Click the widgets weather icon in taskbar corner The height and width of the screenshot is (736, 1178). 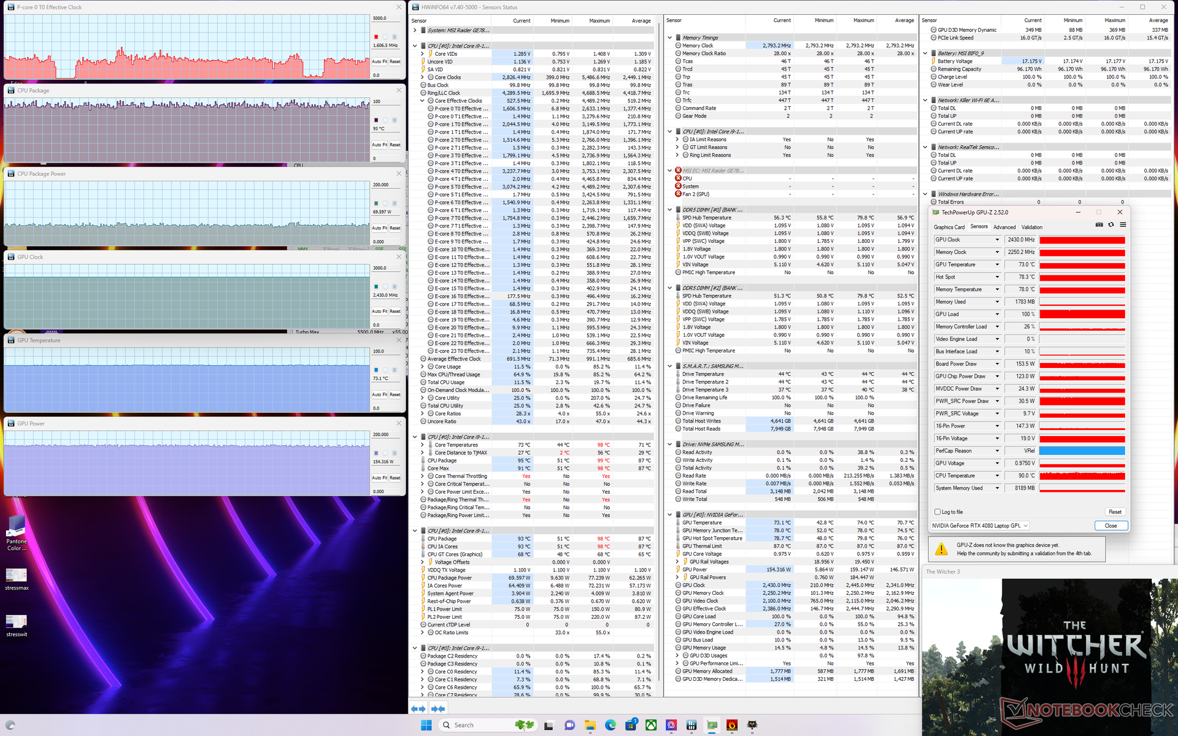click(x=10, y=725)
